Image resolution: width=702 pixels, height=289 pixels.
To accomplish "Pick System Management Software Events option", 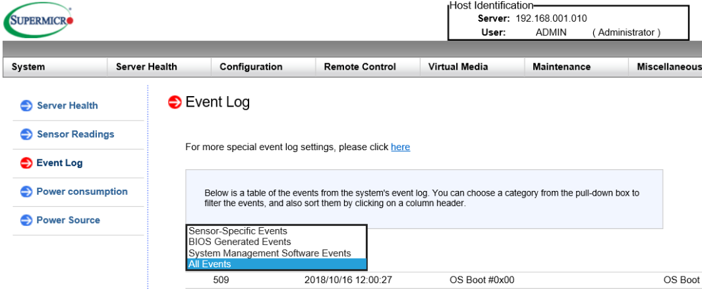I will click(270, 253).
